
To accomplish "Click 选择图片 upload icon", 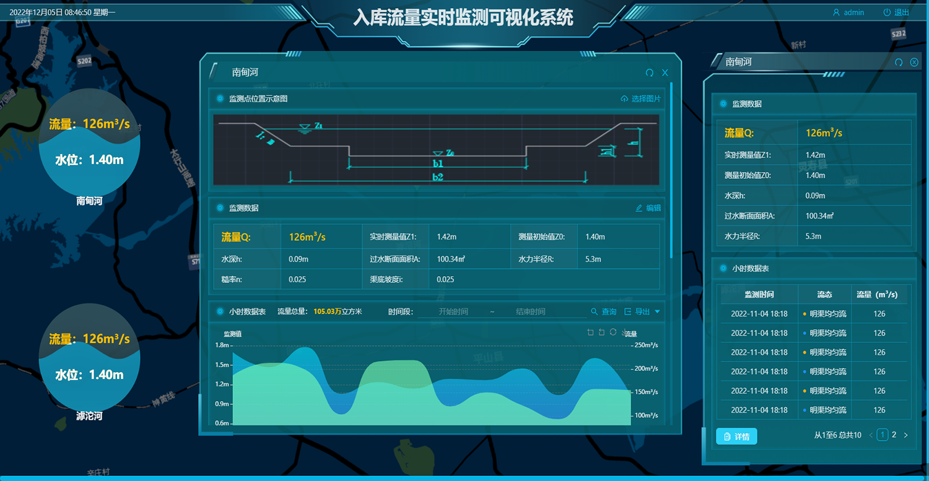I will point(624,99).
